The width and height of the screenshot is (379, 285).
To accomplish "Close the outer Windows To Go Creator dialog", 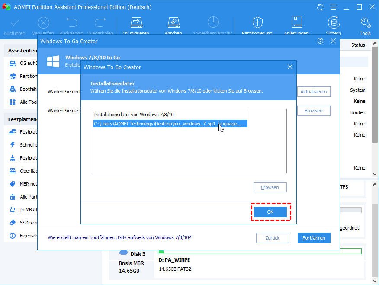I will pyautogui.click(x=333, y=41).
